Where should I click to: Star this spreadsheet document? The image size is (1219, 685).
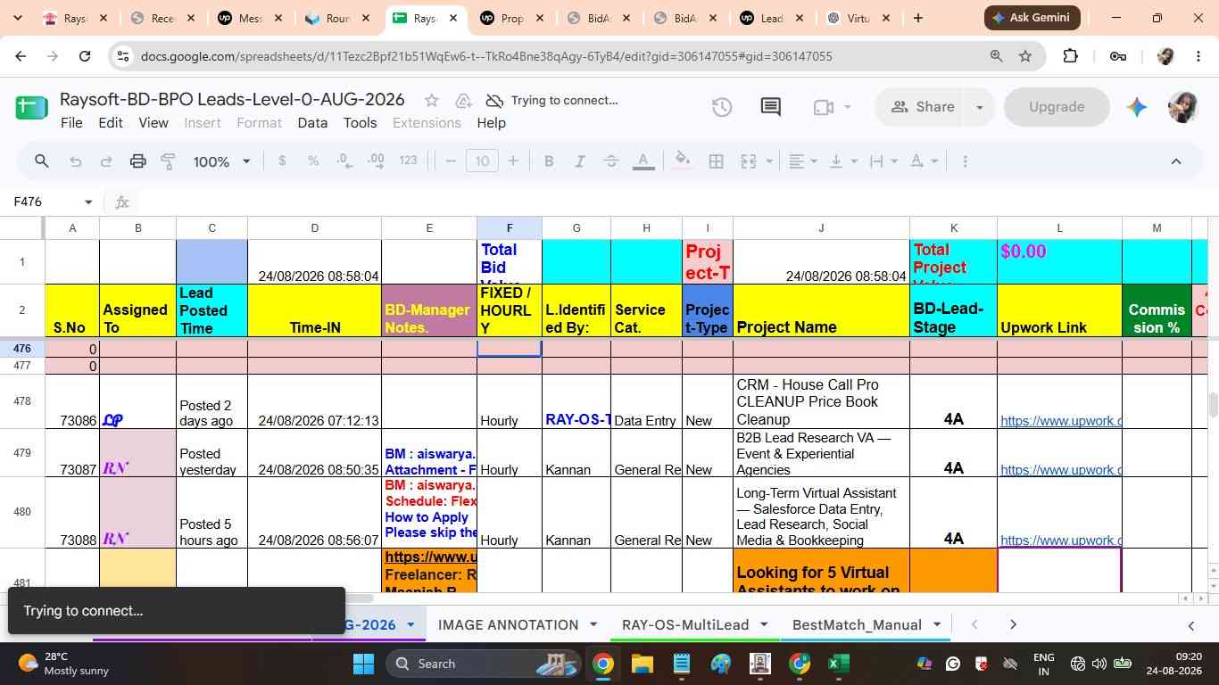coord(432,100)
